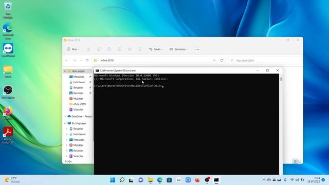Screen dimensions: 329x185
Task: Open the Windows Start menu
Action: coord(113,180)
